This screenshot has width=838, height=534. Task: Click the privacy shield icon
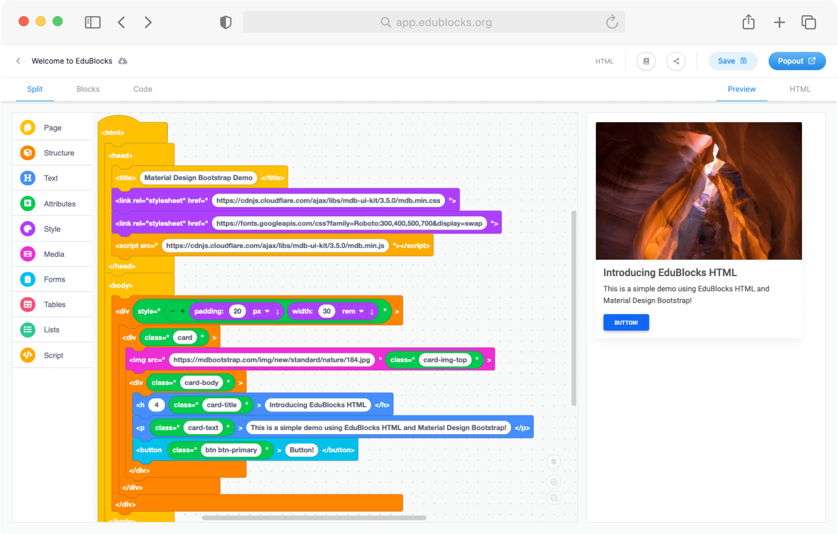click(226, 22)
